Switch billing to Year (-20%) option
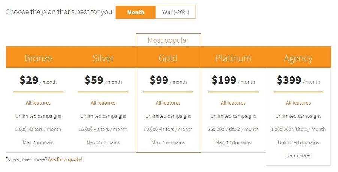 (175, 12)
